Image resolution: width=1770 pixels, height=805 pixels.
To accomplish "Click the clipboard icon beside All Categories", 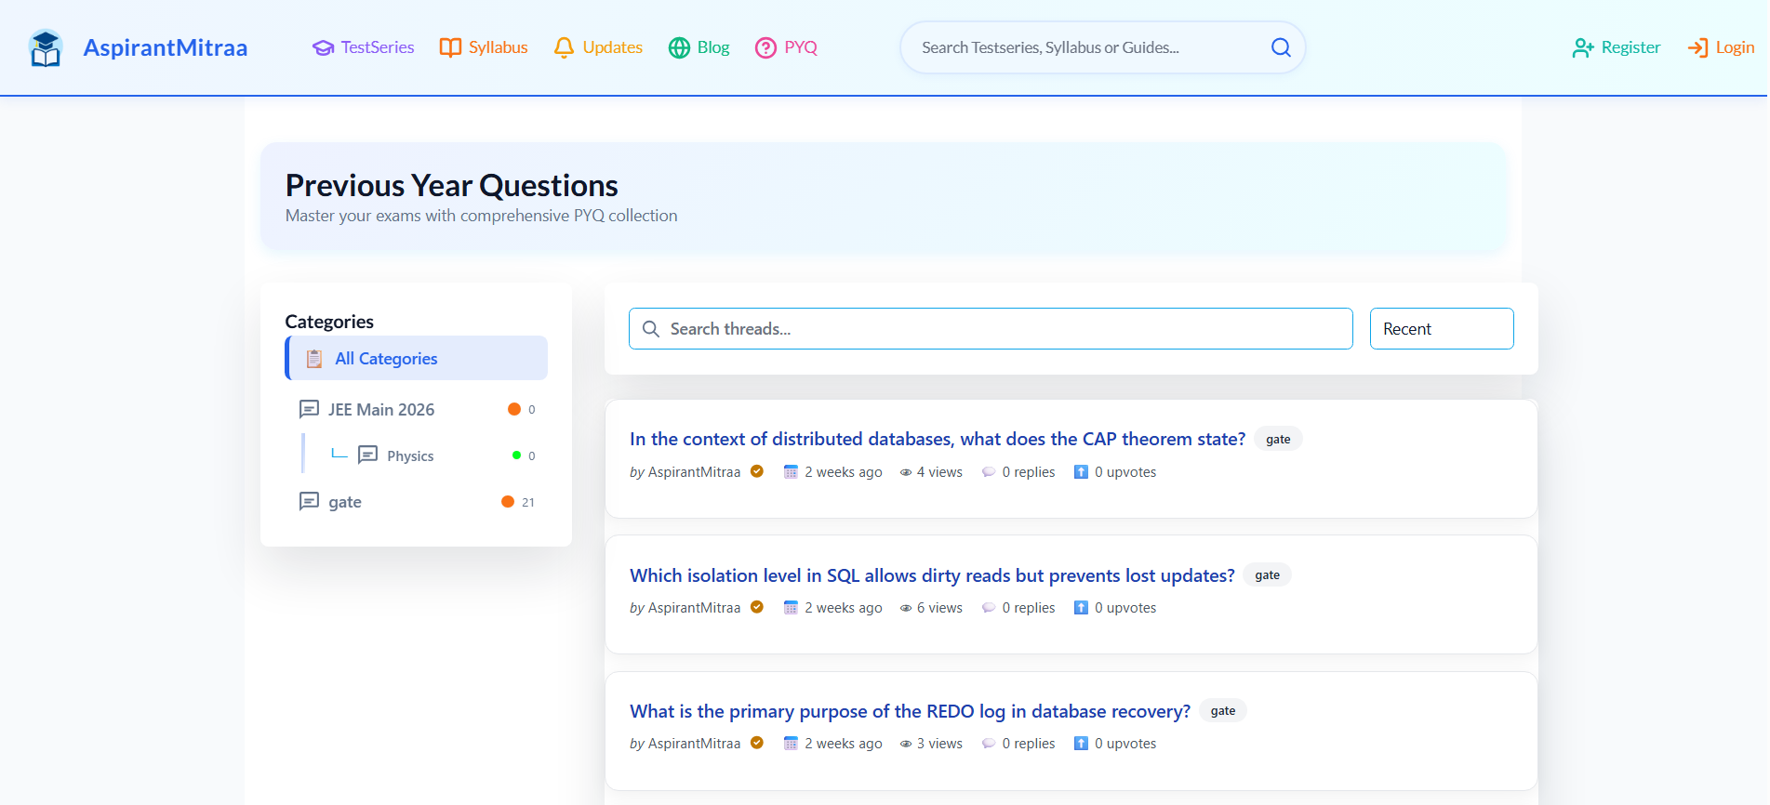I will click(x=314, y=359).
